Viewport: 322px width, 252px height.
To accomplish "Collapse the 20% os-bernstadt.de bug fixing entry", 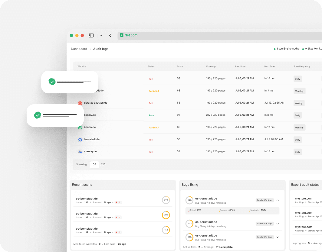I will click(278, 200).
